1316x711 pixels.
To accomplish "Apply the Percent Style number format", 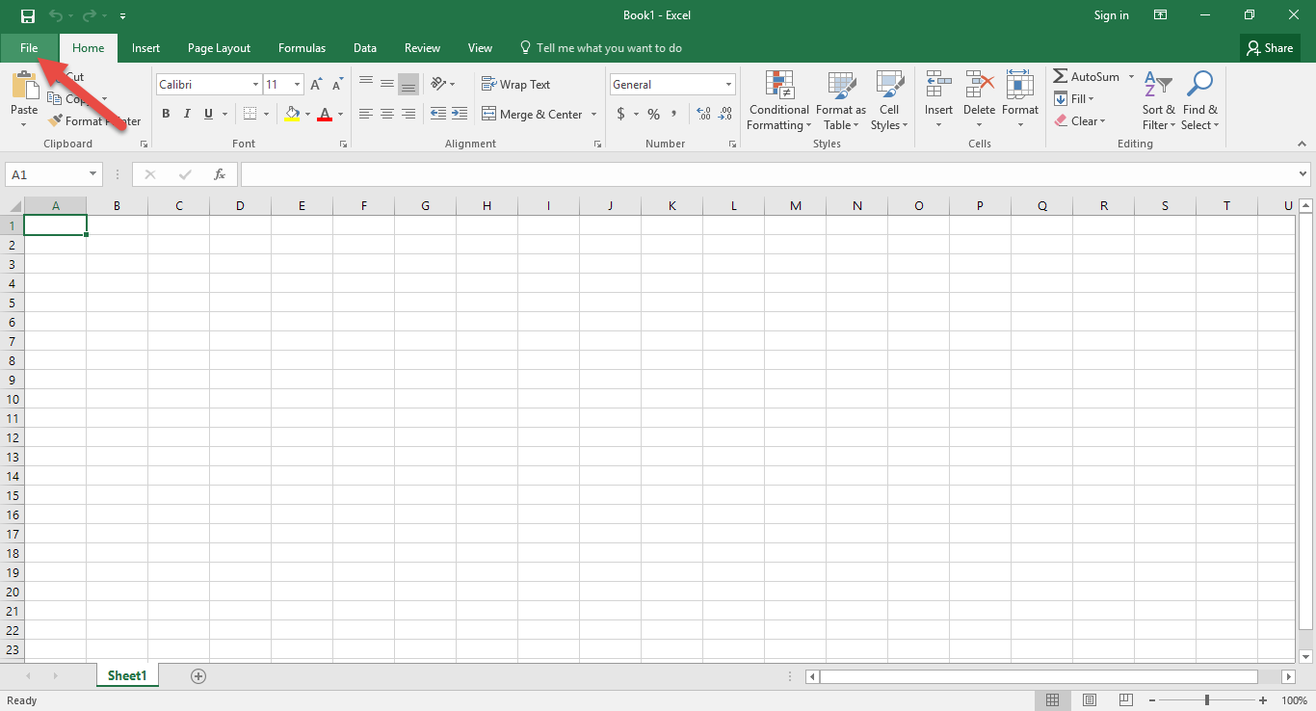I will click(x=652, y=113).
